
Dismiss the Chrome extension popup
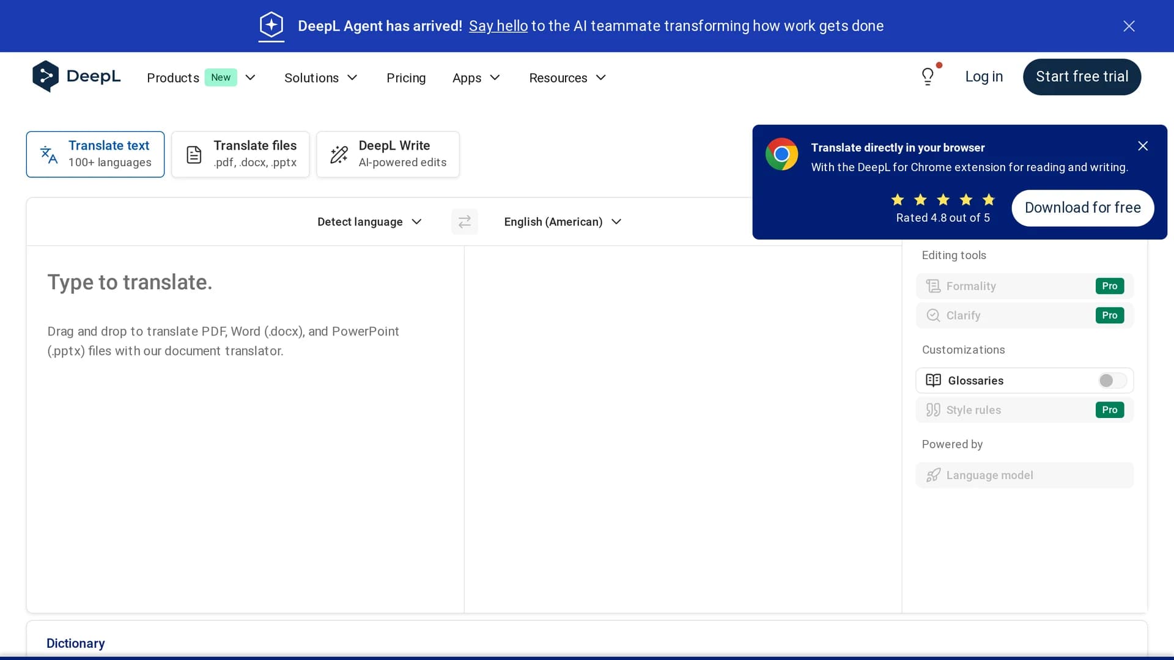(x=1143, y=146)
